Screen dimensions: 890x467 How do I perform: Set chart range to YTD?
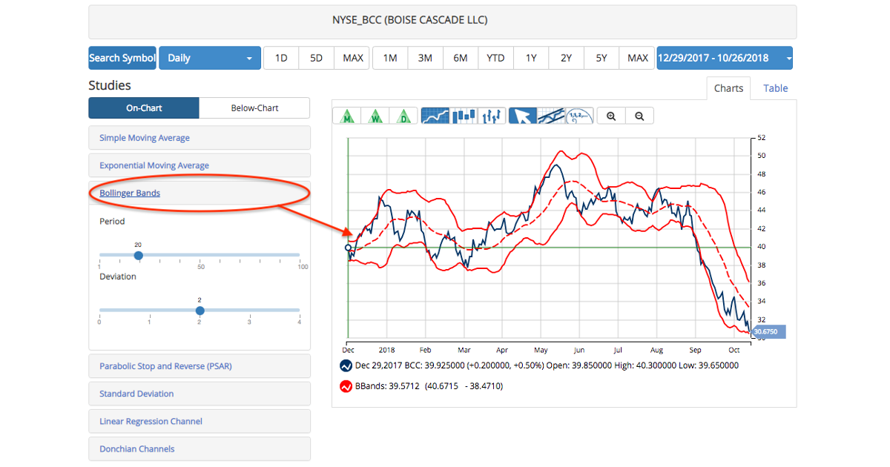coord(495,58)
